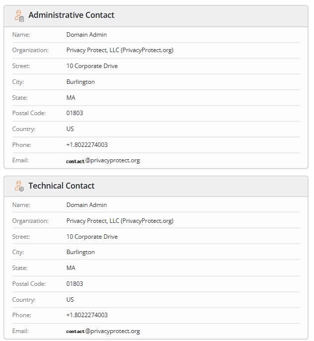Click administrative organization Privacy Protect, LLC

120,50
